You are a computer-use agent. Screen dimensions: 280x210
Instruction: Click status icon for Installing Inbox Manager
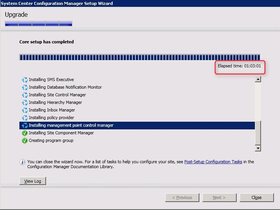(x=25, y=110)
